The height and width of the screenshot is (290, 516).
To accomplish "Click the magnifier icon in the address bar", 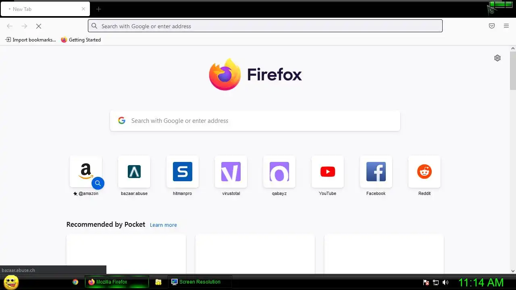I will pyautogui.click(x=94, y=26).
